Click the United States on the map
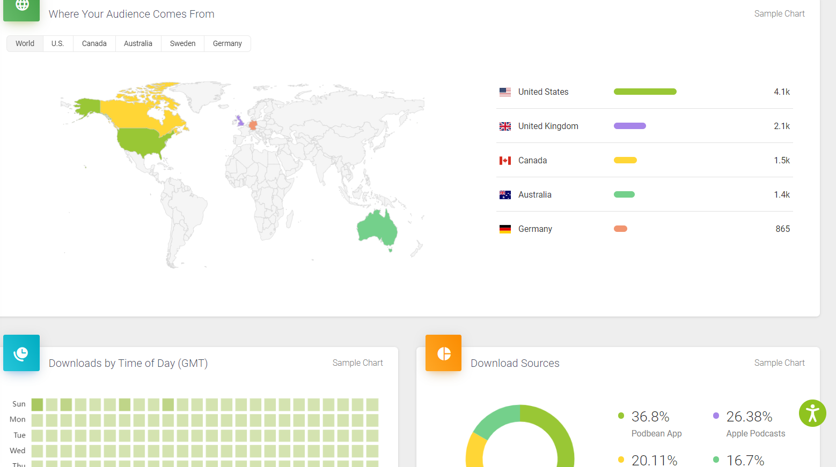Screen dimensions: 836x467 [142, 140]
